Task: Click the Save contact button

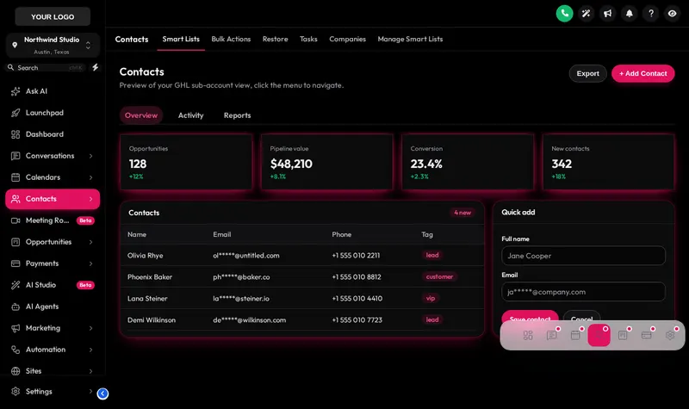Action: point(530,315)
